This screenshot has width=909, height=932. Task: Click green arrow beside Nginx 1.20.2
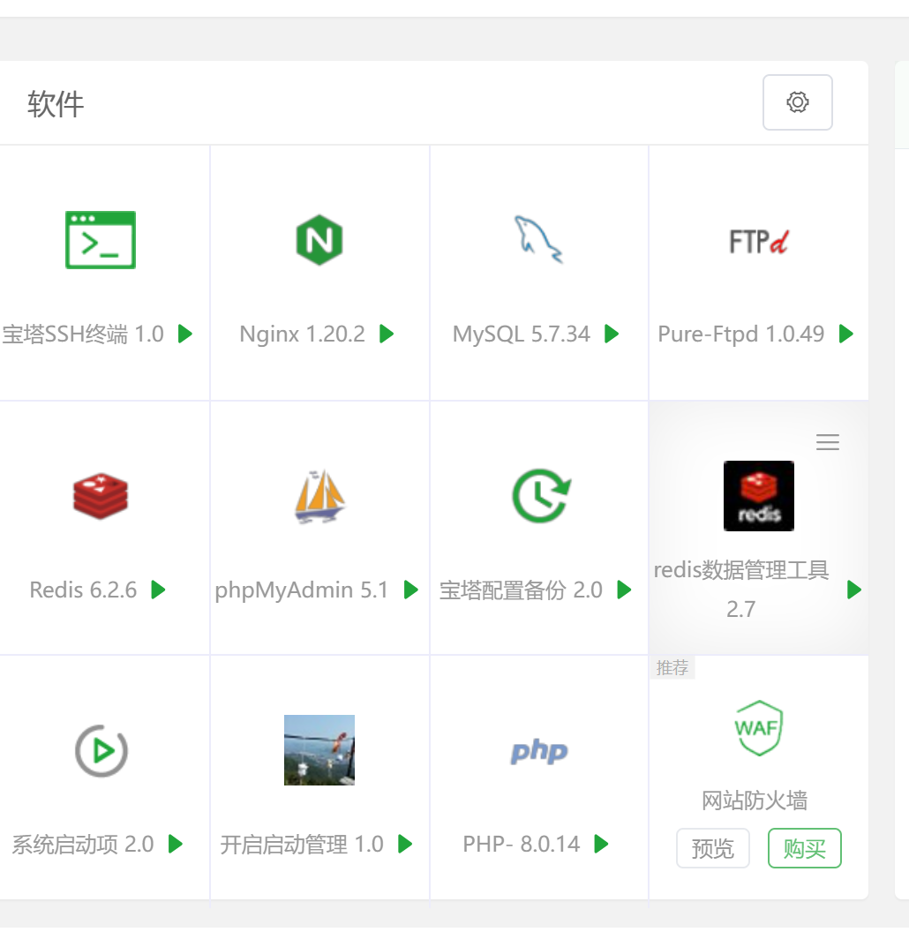pos(387,334)
